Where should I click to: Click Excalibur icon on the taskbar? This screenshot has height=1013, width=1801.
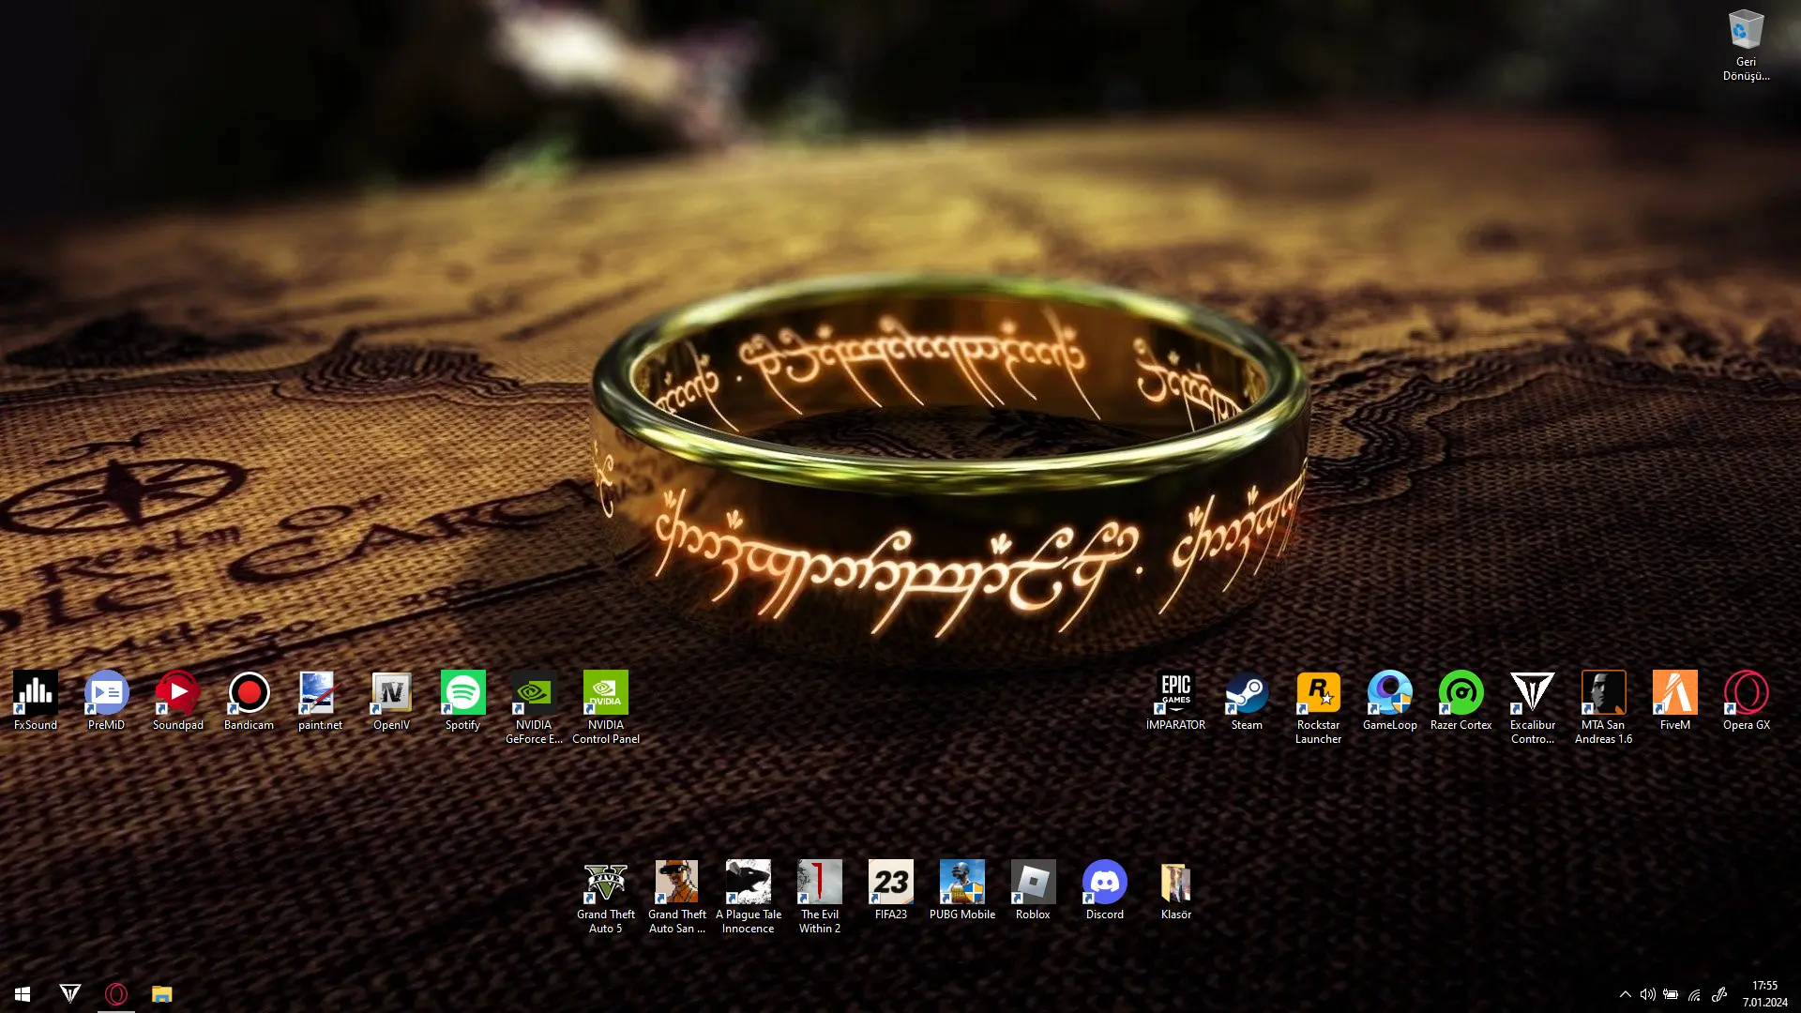pos(70,993)
